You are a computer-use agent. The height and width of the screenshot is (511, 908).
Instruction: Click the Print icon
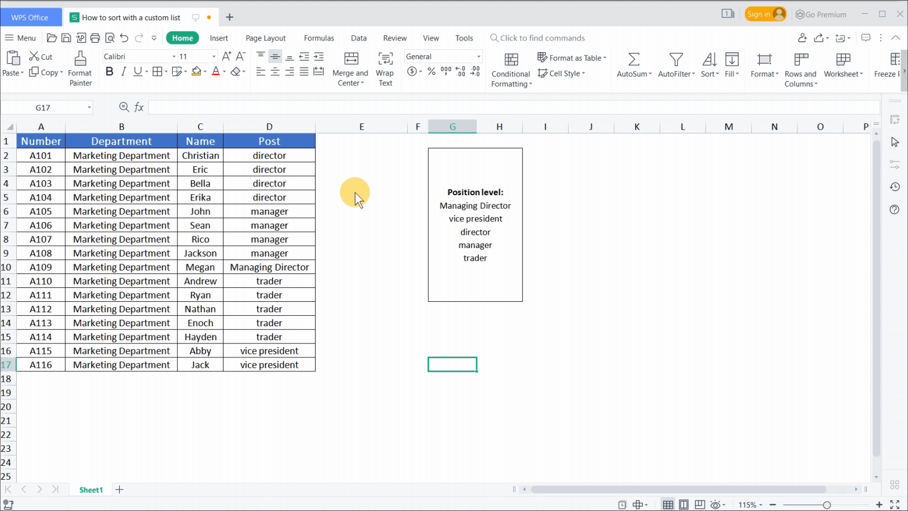[x=95, y=38]
